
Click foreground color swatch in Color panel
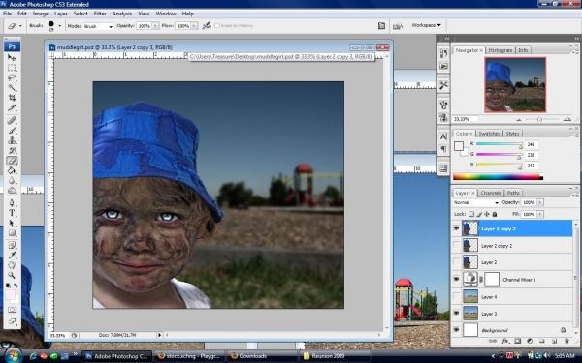(459, 145)
